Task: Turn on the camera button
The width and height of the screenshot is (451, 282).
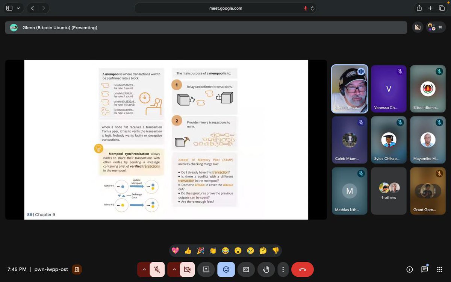Action: (187, 269)
